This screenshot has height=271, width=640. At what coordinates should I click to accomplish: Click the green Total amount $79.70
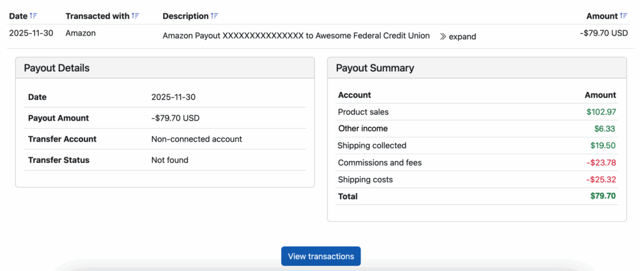(x=602, y=196)
